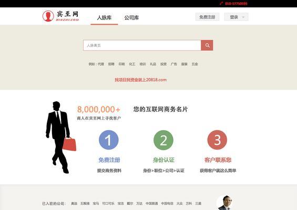
Task: Focus the 人脉黄页 search field
Action: tap(142, 45)
